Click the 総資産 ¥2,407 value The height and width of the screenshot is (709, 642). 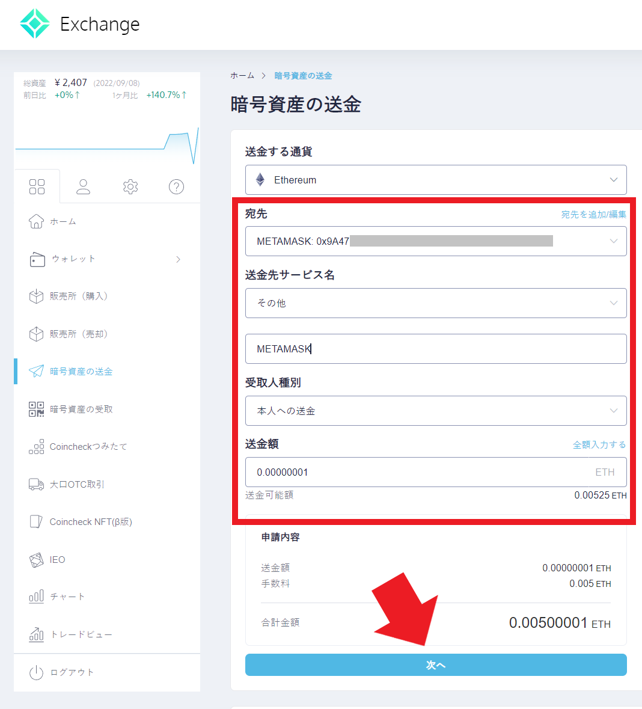tap(70, 83)
